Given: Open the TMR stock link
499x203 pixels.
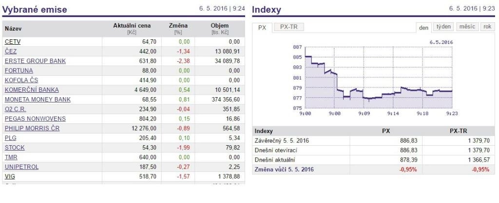Looking at the screenshot, I should (x=11, y=157).
